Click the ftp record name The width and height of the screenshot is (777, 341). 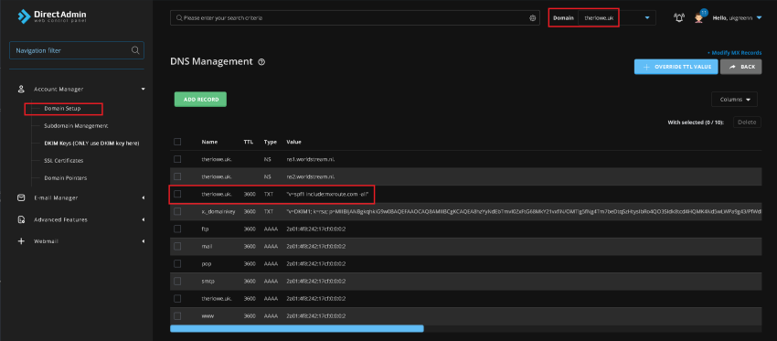click(x=205, y=229)
